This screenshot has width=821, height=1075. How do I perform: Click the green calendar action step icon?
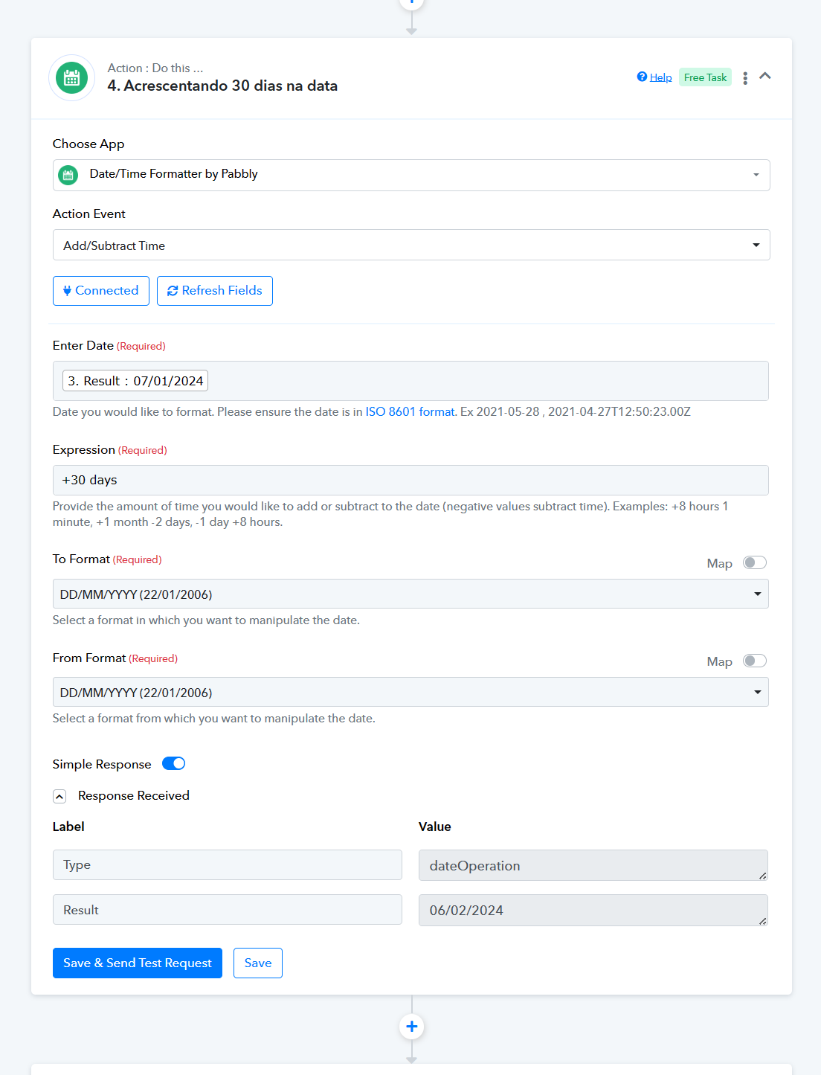click(71, 77)
